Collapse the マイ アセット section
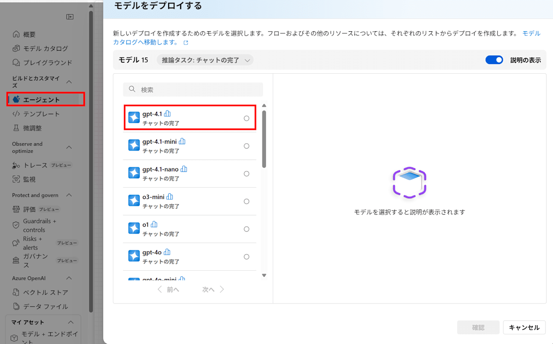Viewport: 553px width, 344px height. pyautogui.click(x=71, y=322)
